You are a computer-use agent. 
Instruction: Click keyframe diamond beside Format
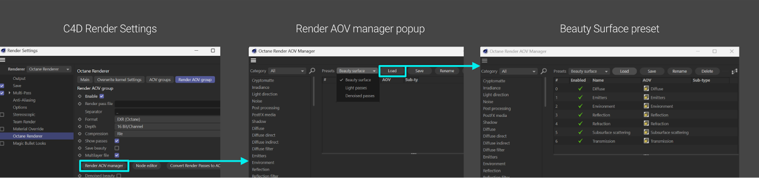tap(80, 119)
